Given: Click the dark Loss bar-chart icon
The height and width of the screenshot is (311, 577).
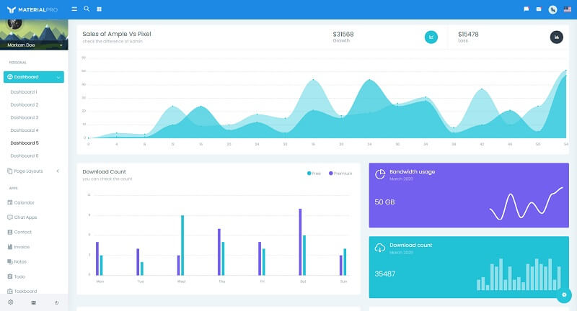Looking at the screenshot, I should [x=556, y=37].
